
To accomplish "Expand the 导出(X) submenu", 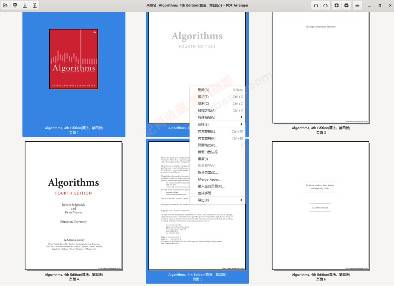I will 217,200.
